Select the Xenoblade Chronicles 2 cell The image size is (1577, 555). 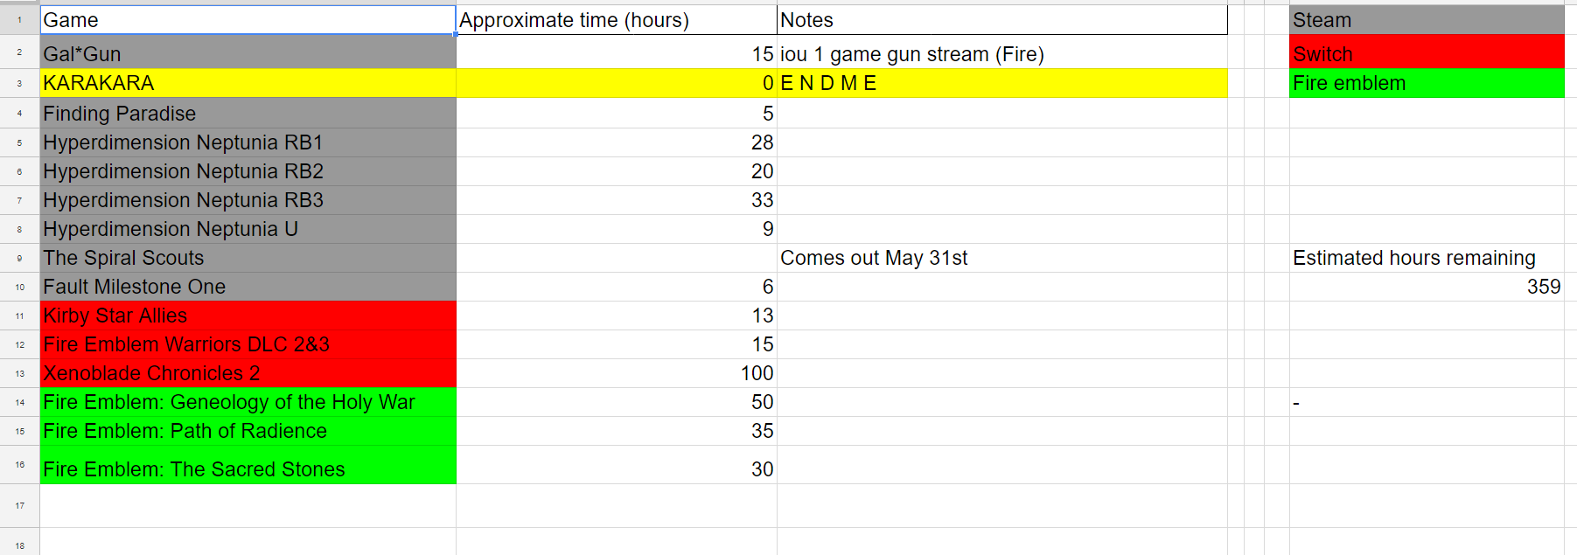248,373
